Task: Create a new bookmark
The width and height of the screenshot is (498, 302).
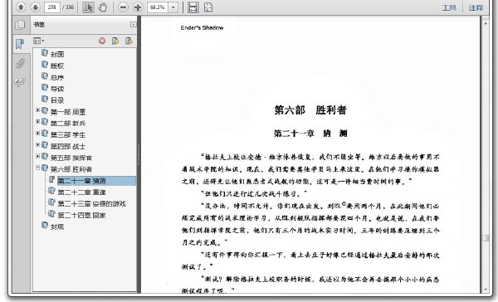Action: pyautogui.click(x=115, y=41)
